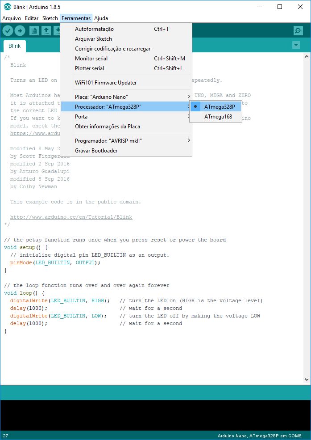
Task: Click the truncated https://www.ardu link
Action: point(35,133)
